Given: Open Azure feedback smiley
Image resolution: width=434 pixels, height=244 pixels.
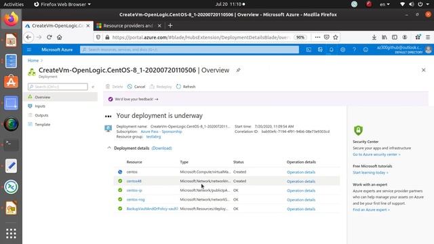Looking at the screenshot, I should (x=366, y=49).
